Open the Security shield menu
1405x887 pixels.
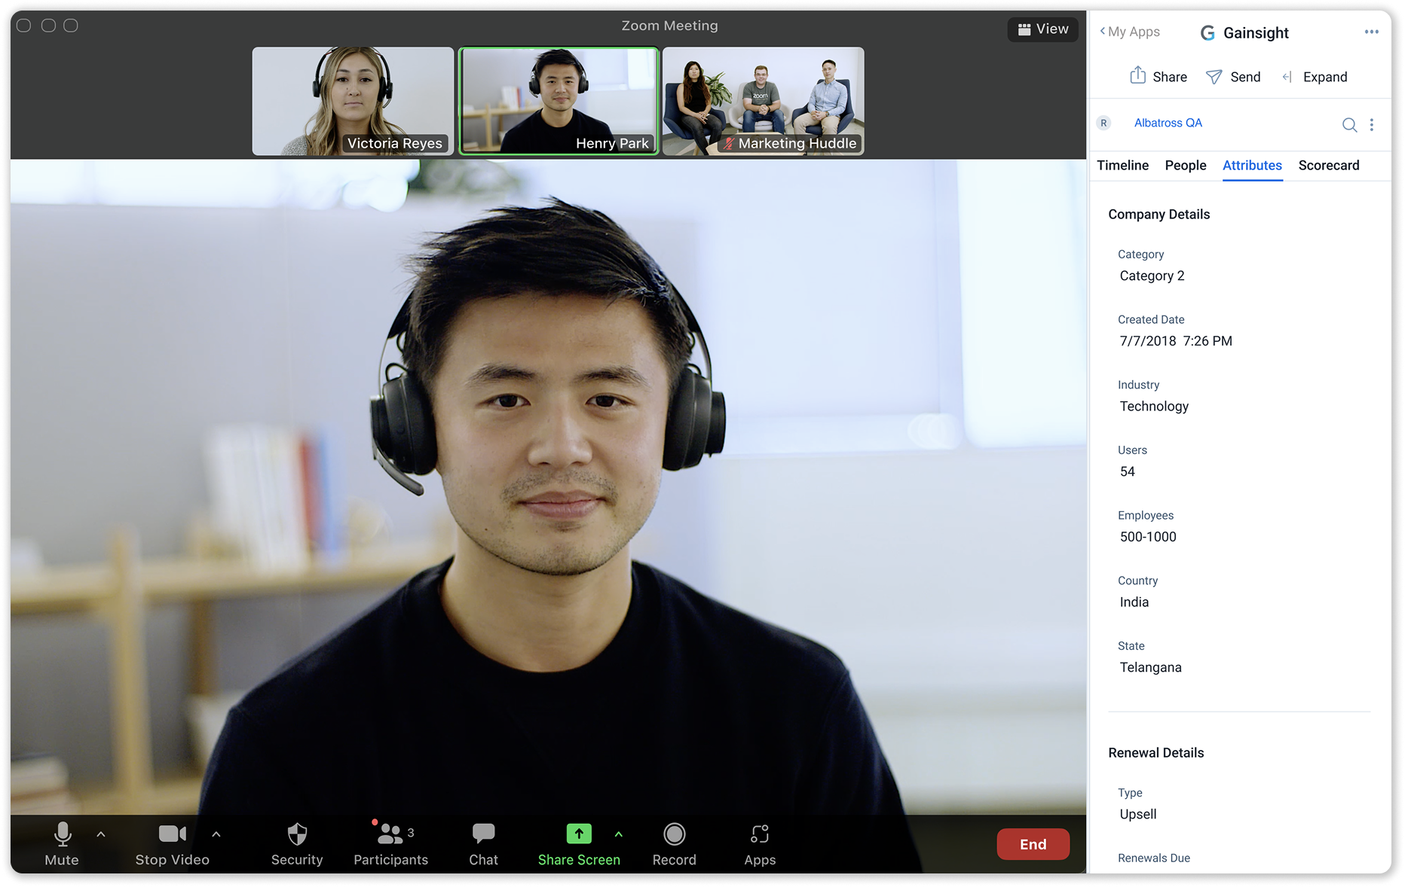click(297, 843)
